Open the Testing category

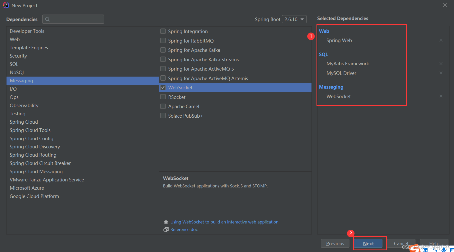click(x=82, y=114)
